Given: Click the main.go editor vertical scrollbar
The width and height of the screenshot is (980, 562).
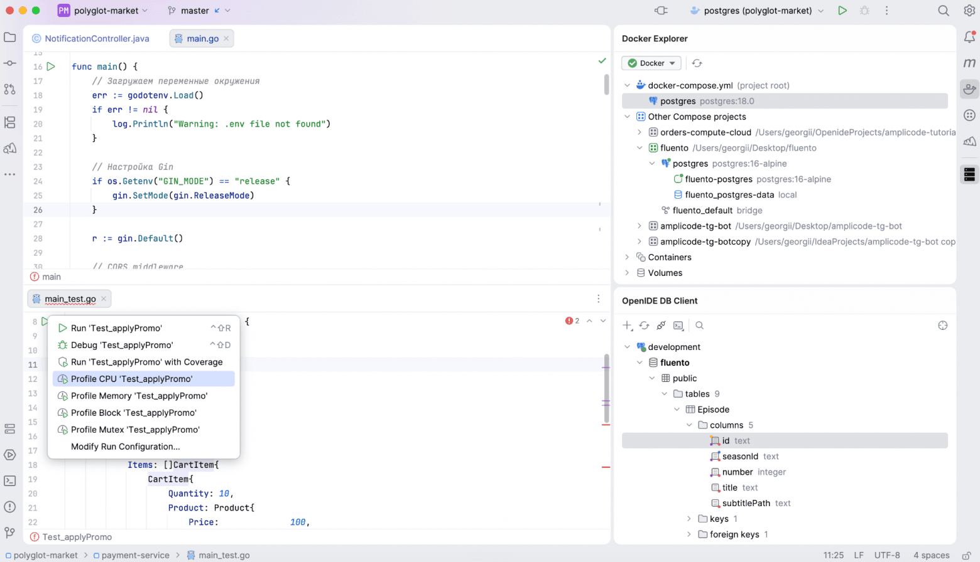Looking at the screenshot, I should pyautogui.click(x=606, y=85).
